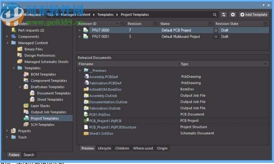The width and height of the screenshot is (274, 164).
Task: Click the Binary Files folder icon
Action: pyautogui.click(x=20, y=49)
